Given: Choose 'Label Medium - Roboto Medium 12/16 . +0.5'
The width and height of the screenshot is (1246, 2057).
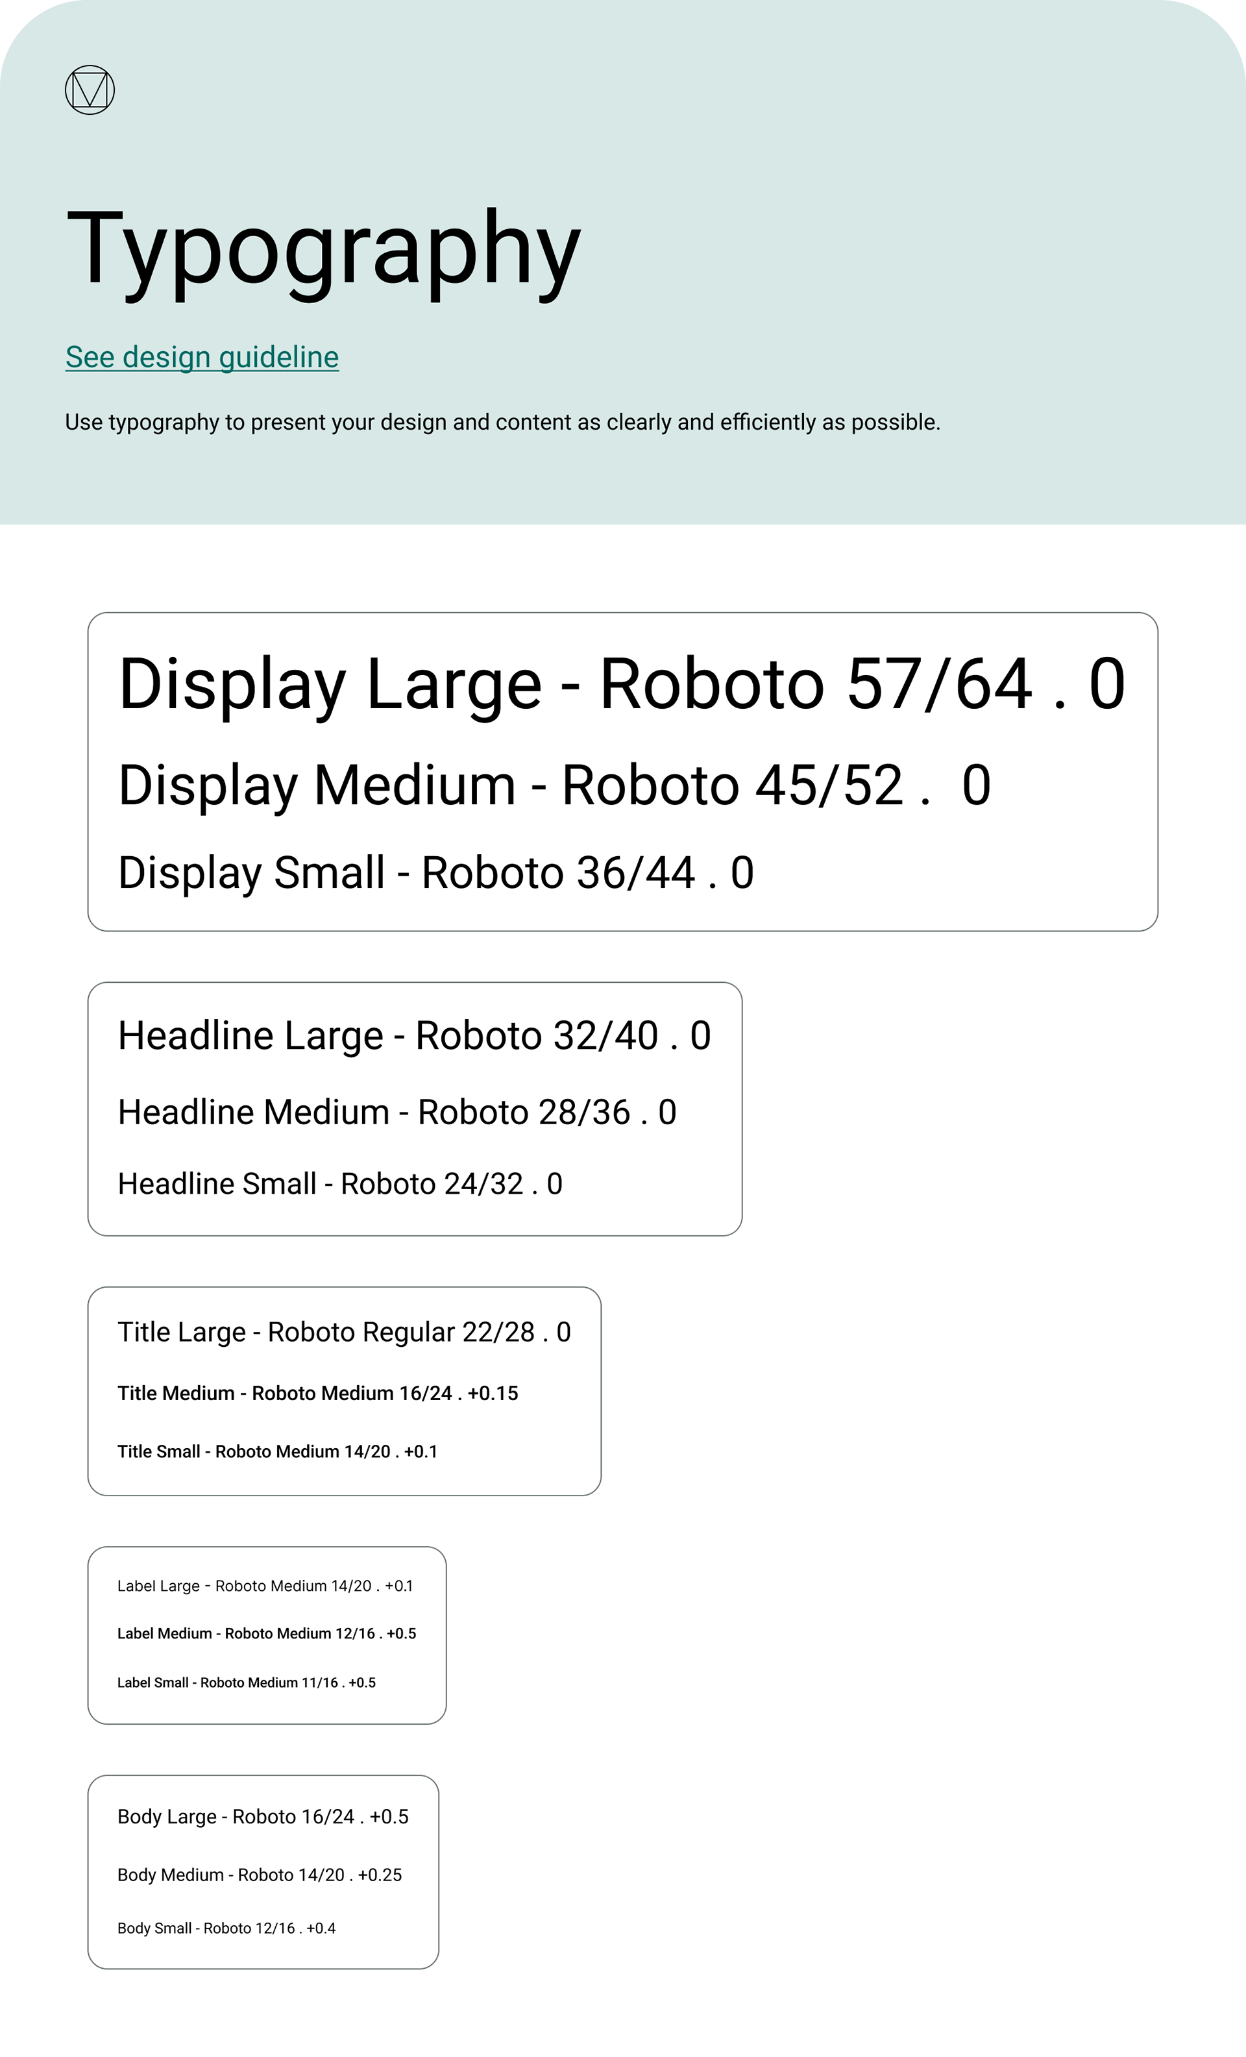Looking at the screenshot, I should pyautogui.click(x=267, y=1634).
